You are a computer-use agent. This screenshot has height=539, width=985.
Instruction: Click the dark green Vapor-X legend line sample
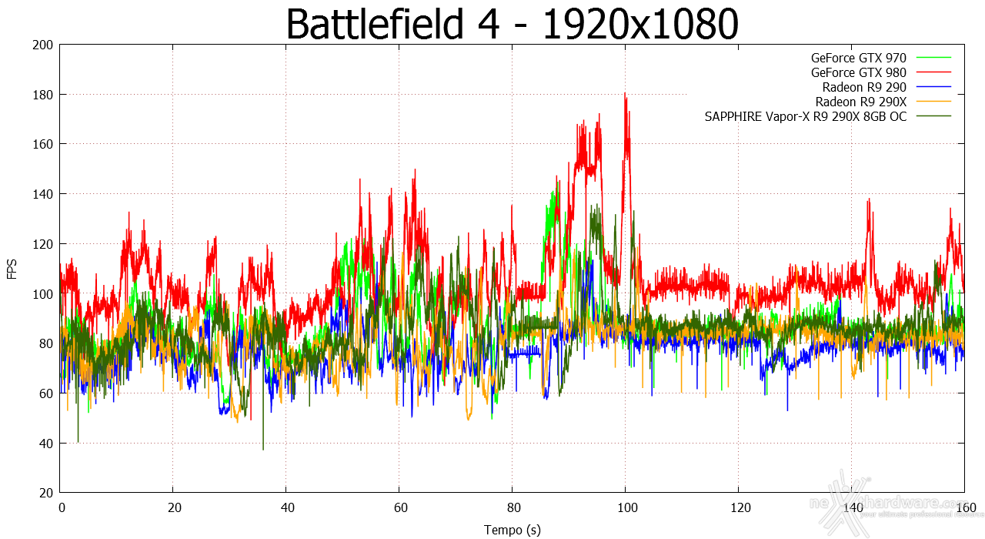pyautogui.click(x=933, y=116)
